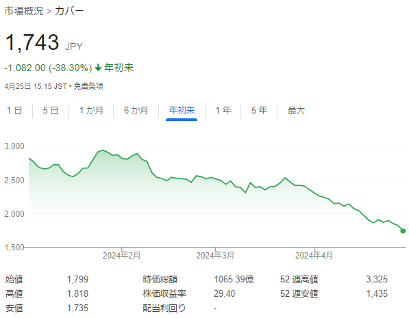Switch to the 最大 range tab
This screenshot has height=318, width=409.
296,110
